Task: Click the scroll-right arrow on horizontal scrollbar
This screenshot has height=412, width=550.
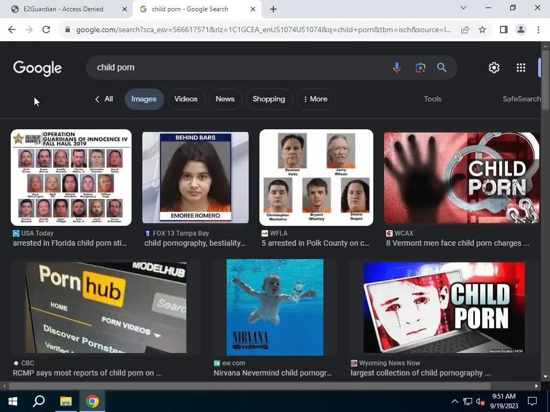Action: [x=537, y=386]
